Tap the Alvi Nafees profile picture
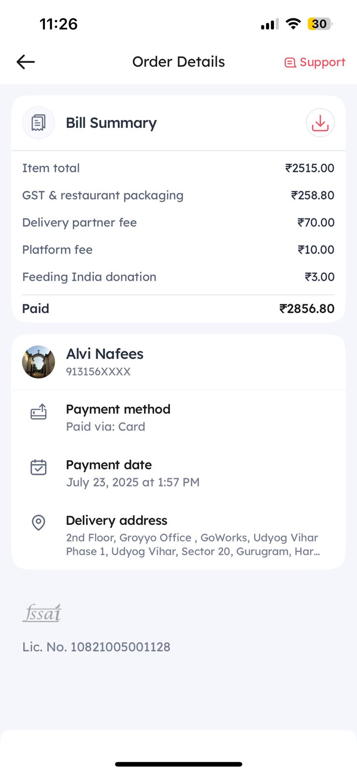 [x=39, y=362]
